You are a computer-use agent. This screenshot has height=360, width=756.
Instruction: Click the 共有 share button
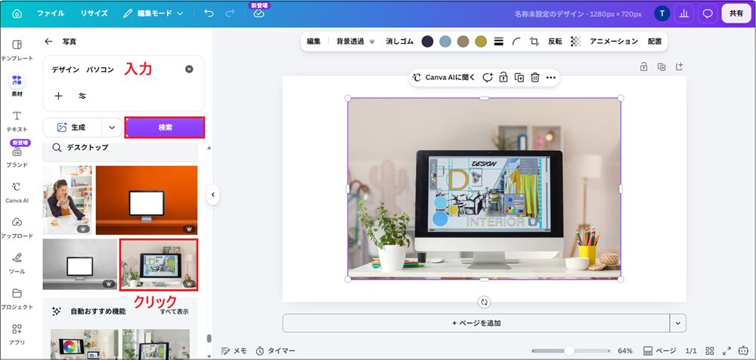point(736,14)
